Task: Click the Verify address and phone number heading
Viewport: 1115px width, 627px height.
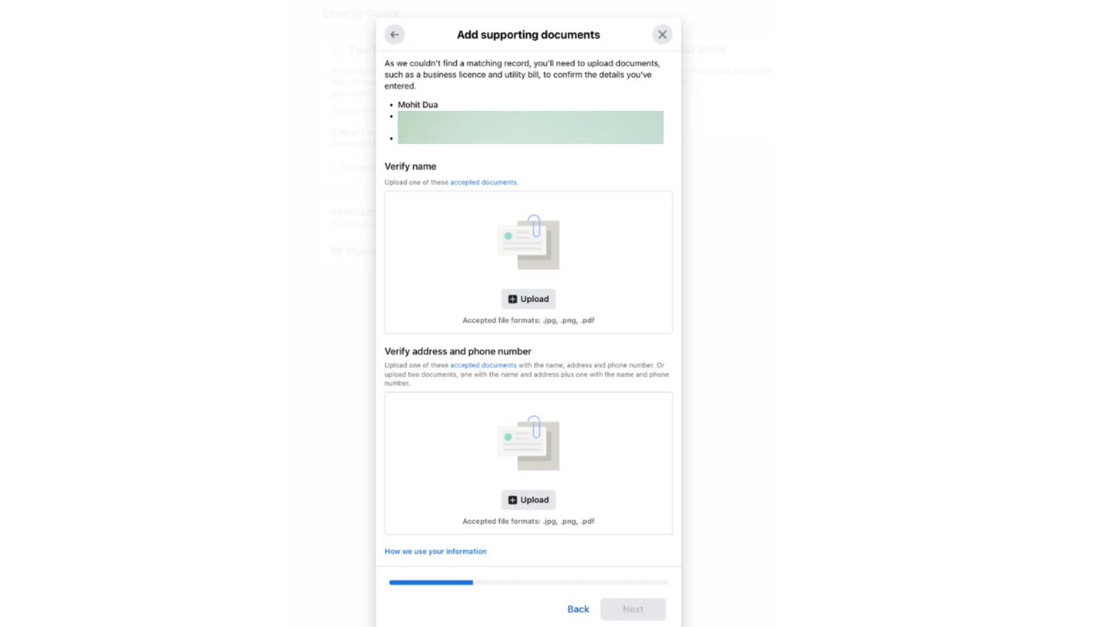Action: click(457, 351)
